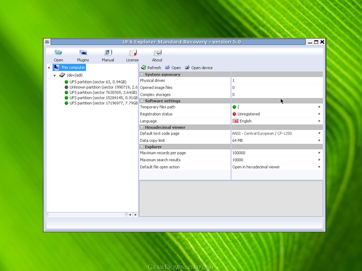Collapse the This computer tree node
Image resolution: width=362 pixels, height=271 pixels.
click(49, 68)
